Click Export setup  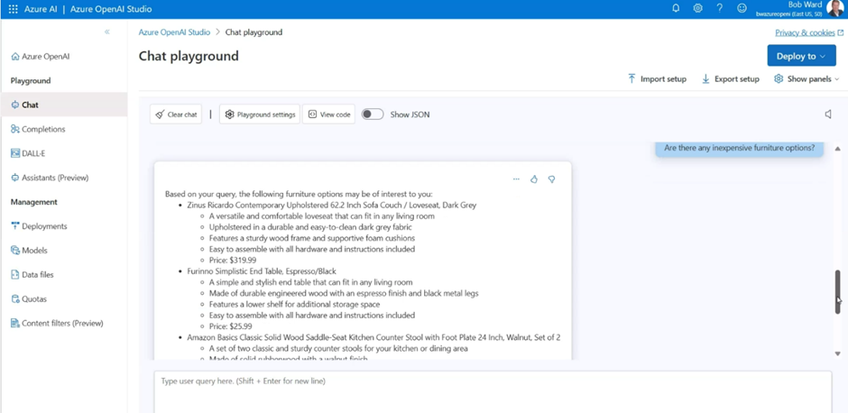point(730,79)
